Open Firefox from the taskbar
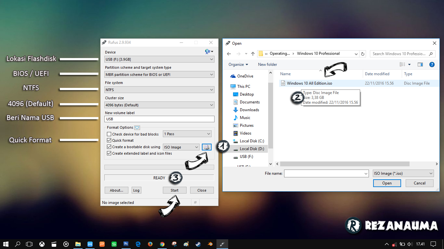 pos(150,244)
